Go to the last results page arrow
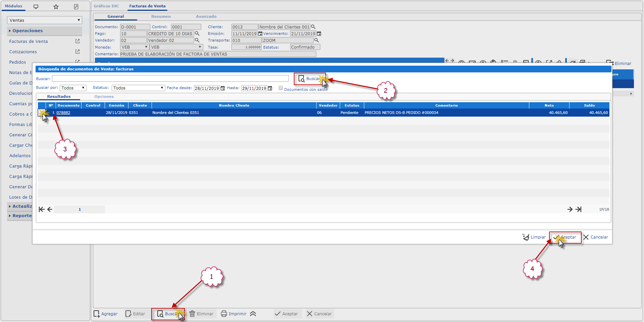The image size is (644, 322). (x=579, y=209)
